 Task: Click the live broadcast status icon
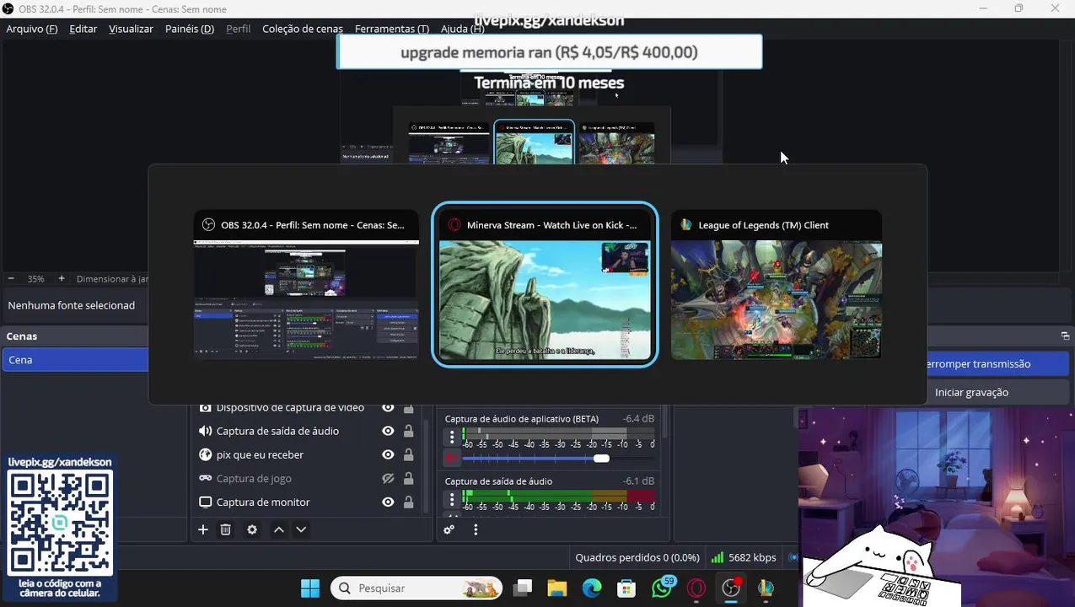point(793,557)
